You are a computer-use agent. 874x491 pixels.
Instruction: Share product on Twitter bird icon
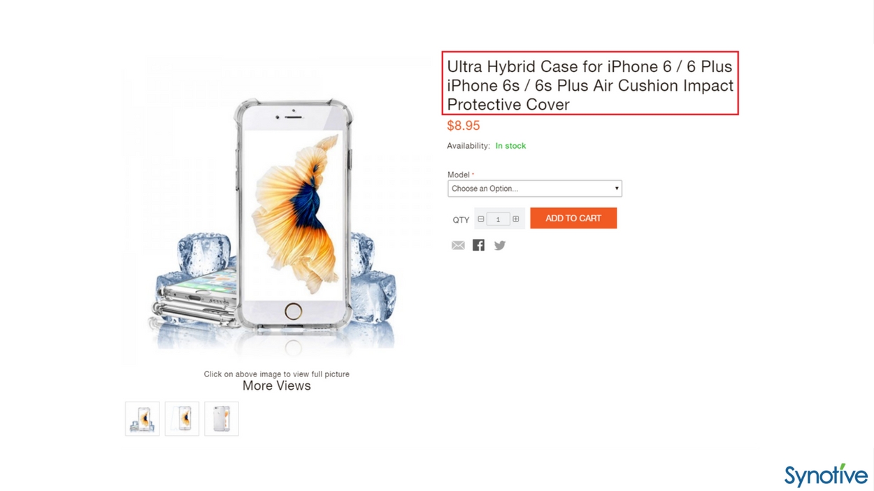[x=499, y=245]
